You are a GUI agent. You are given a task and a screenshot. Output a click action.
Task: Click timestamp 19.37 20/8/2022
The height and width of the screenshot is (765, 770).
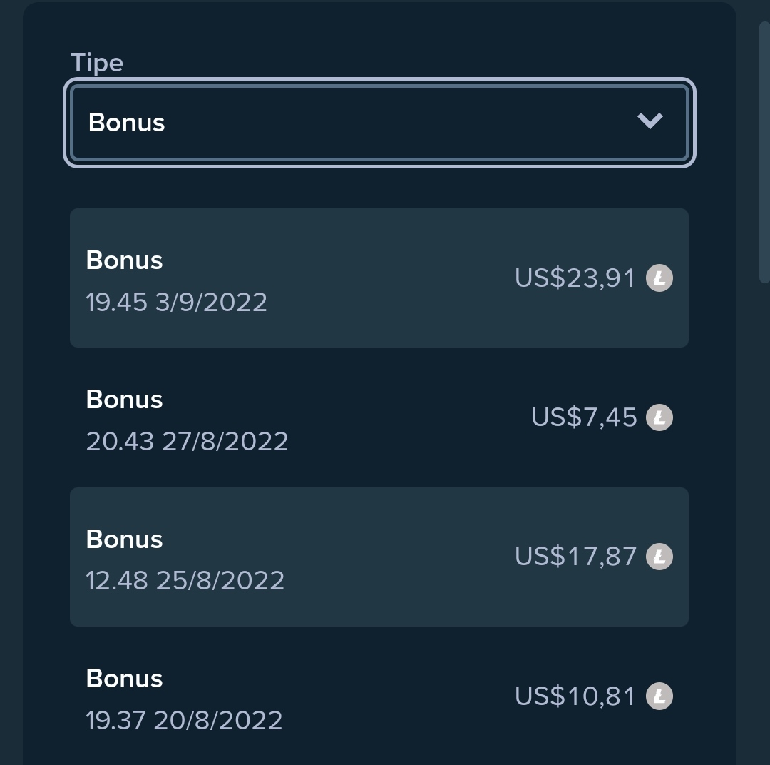(184, 720)
